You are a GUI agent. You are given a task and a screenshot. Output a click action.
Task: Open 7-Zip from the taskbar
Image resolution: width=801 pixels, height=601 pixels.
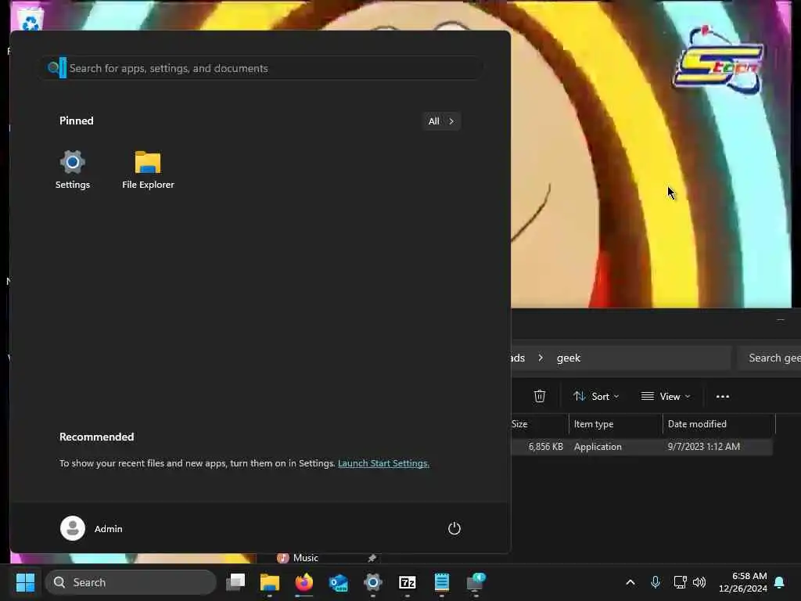tap(407, 582)
